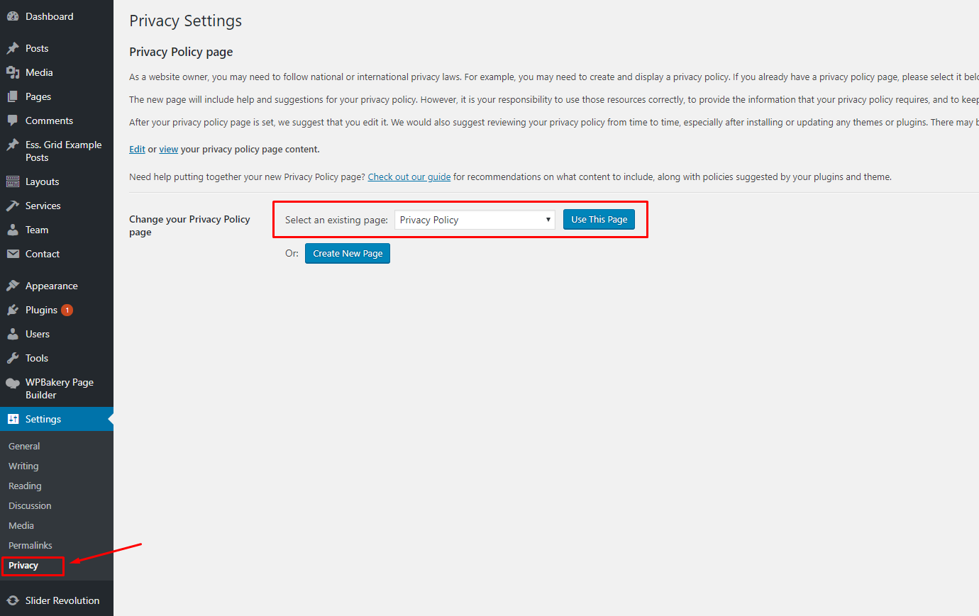This screenshot has height=616, width=979.
Task: Click the Dashboard gauge icon
Action: coord(13,16)
